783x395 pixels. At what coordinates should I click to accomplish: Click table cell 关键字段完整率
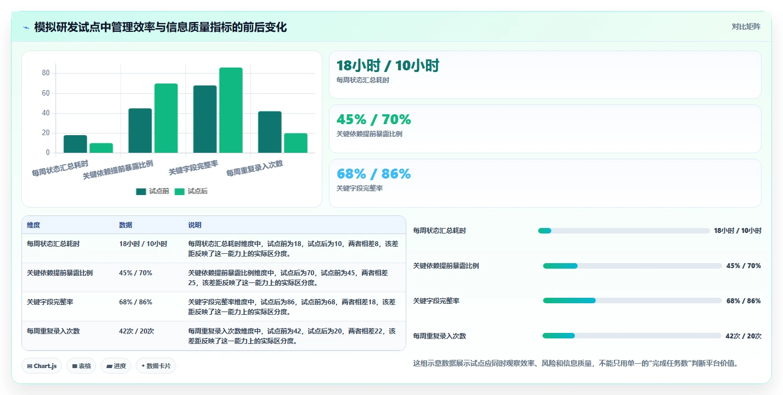pyautogui.click(x=50, y=302)
